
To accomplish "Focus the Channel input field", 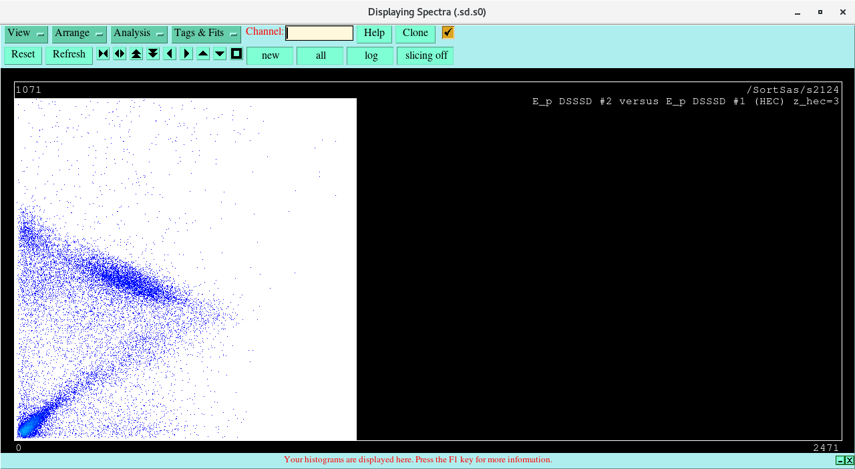I will pyautogui.click(x=319, y=33).
